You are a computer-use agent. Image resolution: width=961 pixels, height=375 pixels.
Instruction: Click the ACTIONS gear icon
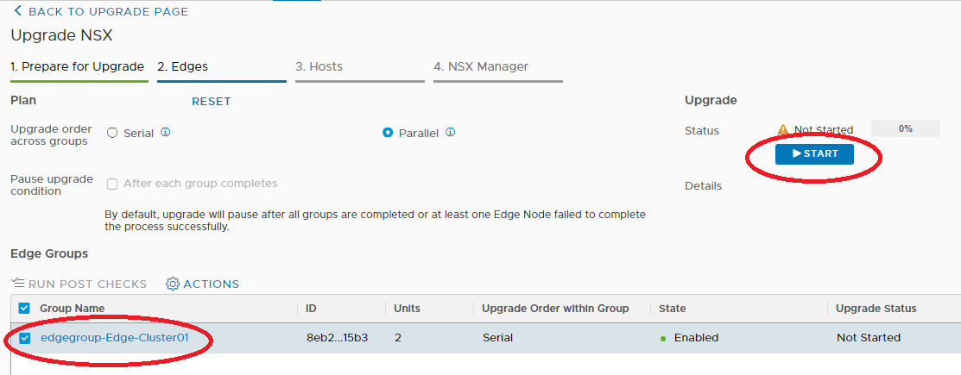tap(172, 284)
